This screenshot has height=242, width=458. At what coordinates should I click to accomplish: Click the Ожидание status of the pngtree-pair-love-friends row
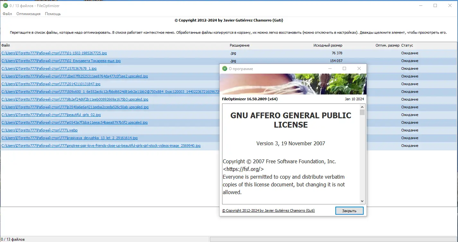[410, 146]
